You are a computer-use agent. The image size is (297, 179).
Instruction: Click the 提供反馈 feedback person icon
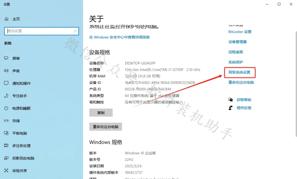click(x=230, y=108)
